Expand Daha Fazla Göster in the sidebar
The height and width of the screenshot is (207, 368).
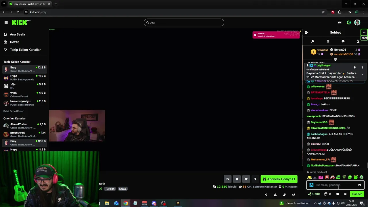point(14,111)
